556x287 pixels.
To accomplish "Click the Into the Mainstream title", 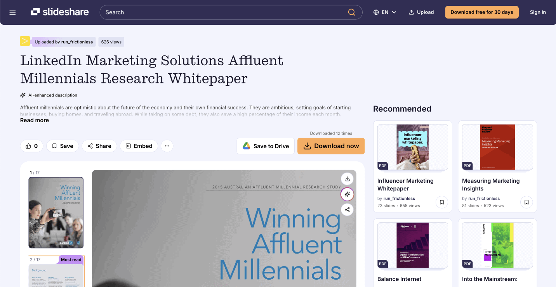I will click(x=490, y=279).
